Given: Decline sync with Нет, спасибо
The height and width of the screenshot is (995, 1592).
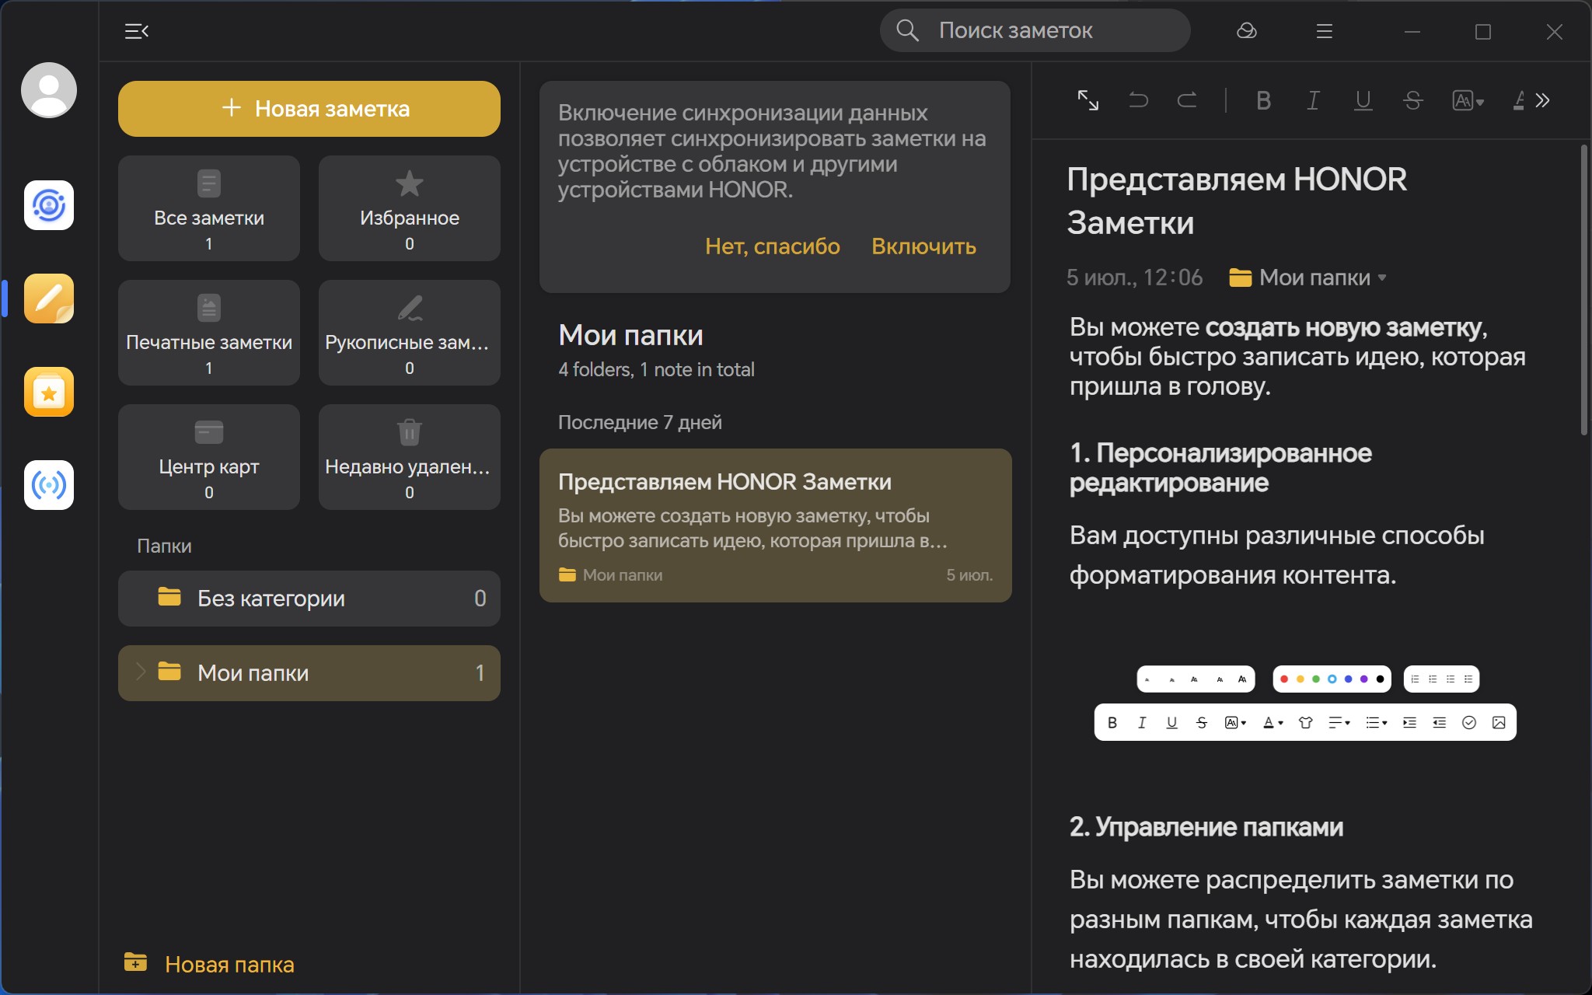Looking at the screenshot, I should pos(772,246).
